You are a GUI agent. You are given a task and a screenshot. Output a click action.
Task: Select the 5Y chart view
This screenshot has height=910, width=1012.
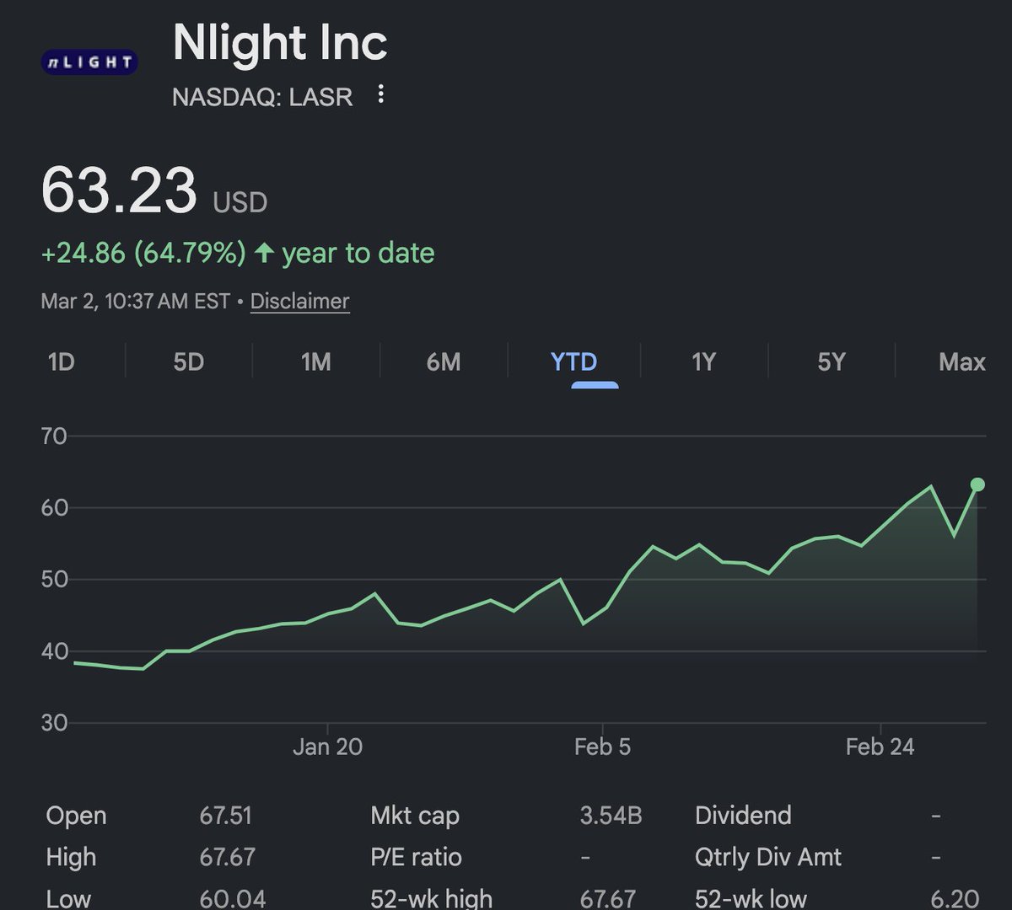click(830, 361)
